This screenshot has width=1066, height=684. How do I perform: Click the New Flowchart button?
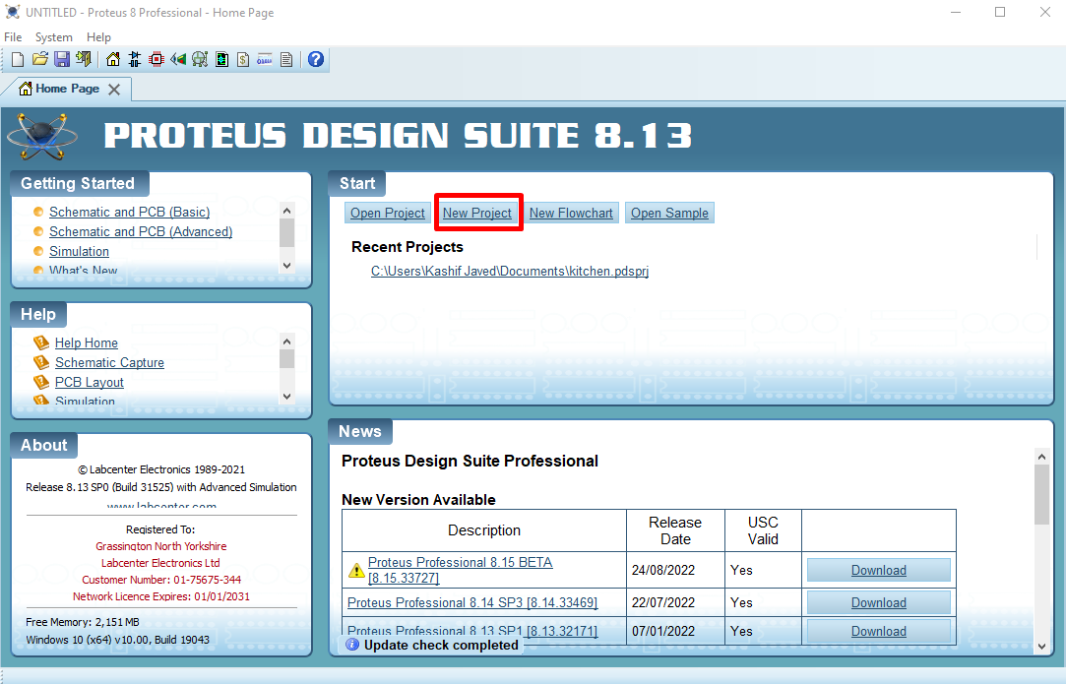pyautogui.click(x=571, y=213)
